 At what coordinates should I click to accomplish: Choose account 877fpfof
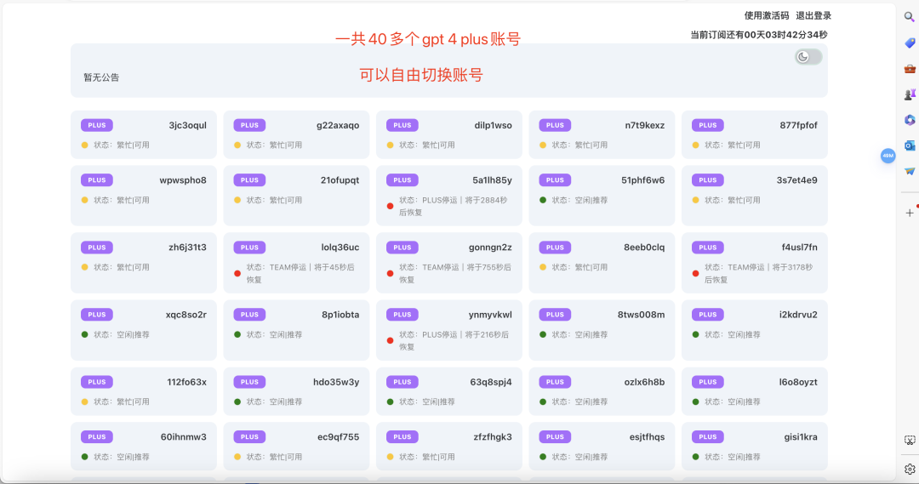pyautogui.click(x=755, y=134)
